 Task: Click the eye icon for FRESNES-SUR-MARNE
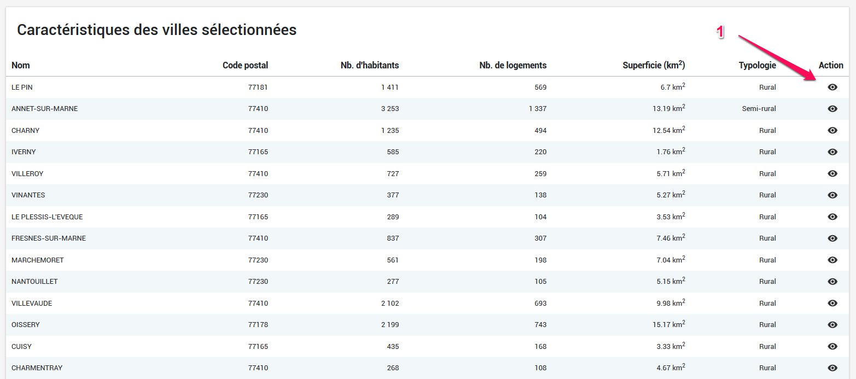point(832,238)
